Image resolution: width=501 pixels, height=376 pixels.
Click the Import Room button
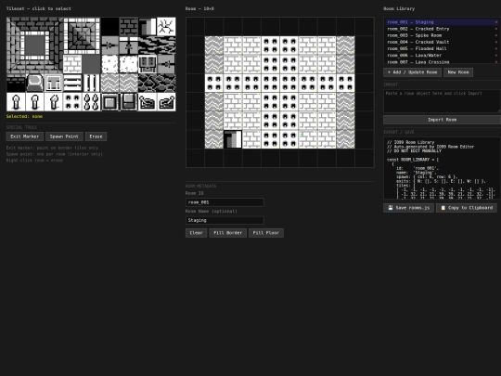(442, 120)
